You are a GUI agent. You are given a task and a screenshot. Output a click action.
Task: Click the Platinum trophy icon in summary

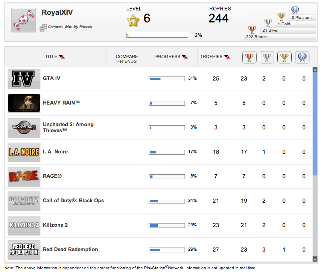(x=295, y=10)
